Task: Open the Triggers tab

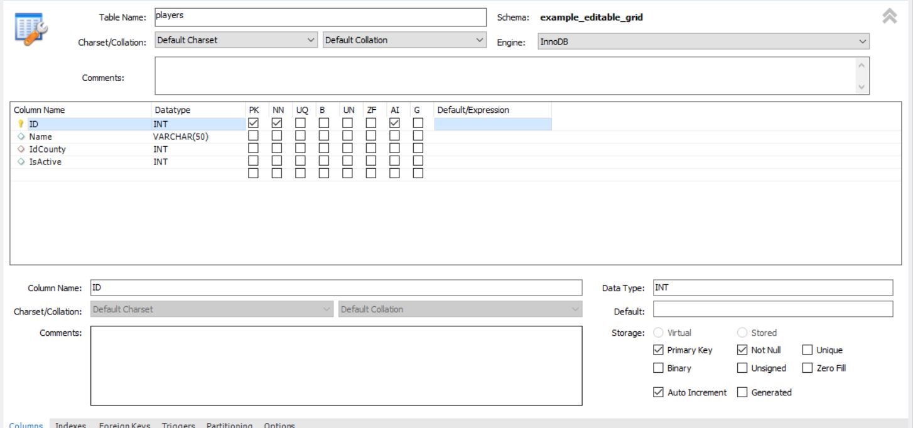Action: 178,424
